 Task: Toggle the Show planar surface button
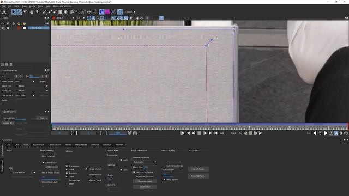(x=102, y=12)
